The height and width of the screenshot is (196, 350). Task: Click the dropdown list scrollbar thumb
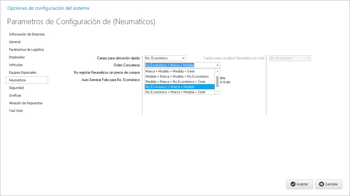(x=217, y=81)
